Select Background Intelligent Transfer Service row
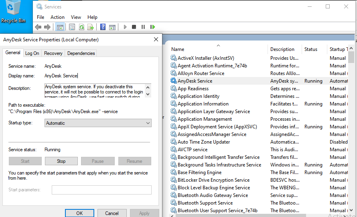This screenshot has height=217, width=357. point(259,157)
